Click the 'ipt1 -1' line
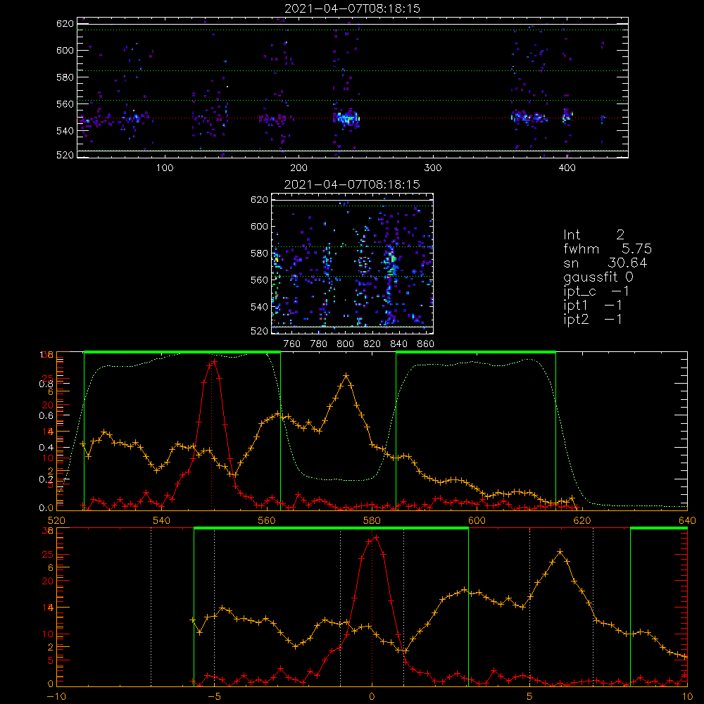704x704 pixels. (592, 306)
